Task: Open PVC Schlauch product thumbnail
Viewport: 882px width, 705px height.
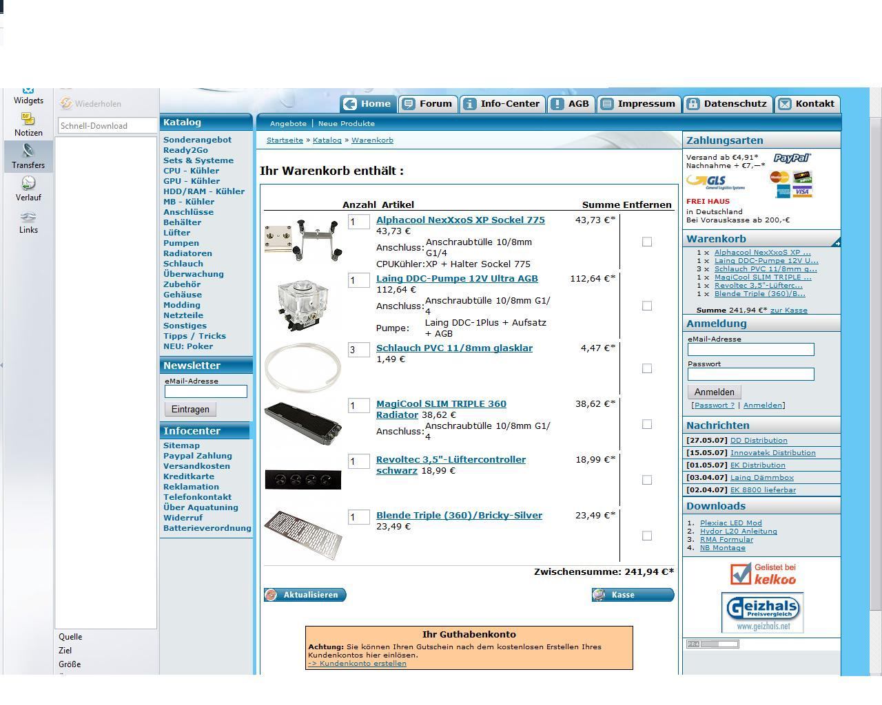Action: coord(302,368)
